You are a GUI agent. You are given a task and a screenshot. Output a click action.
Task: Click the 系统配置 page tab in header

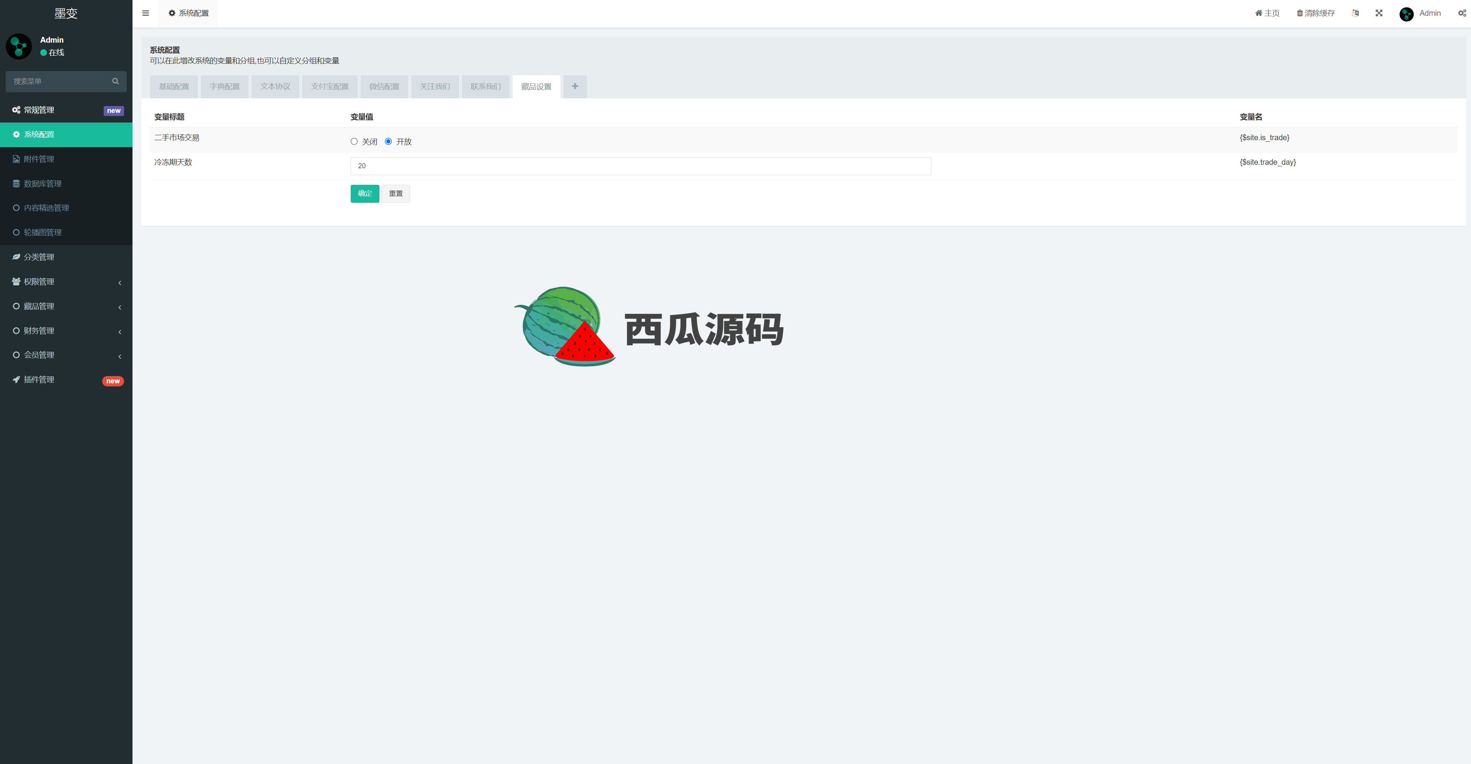(189, 13)
